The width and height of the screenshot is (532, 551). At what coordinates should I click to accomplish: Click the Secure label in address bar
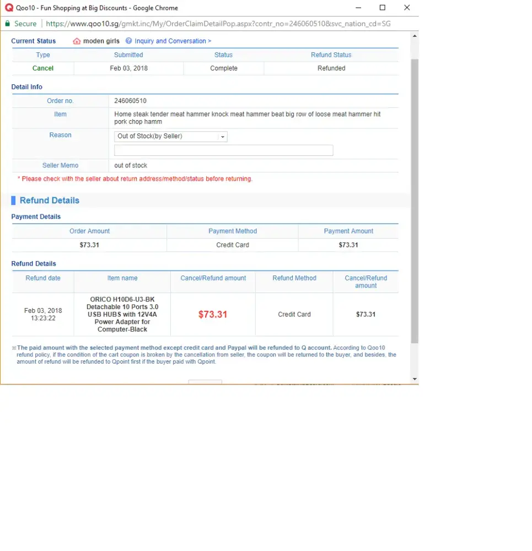pyautogui.click(x=25, y=24)
